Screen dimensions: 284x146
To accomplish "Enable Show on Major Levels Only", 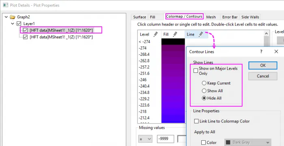I will coord(196,70).
